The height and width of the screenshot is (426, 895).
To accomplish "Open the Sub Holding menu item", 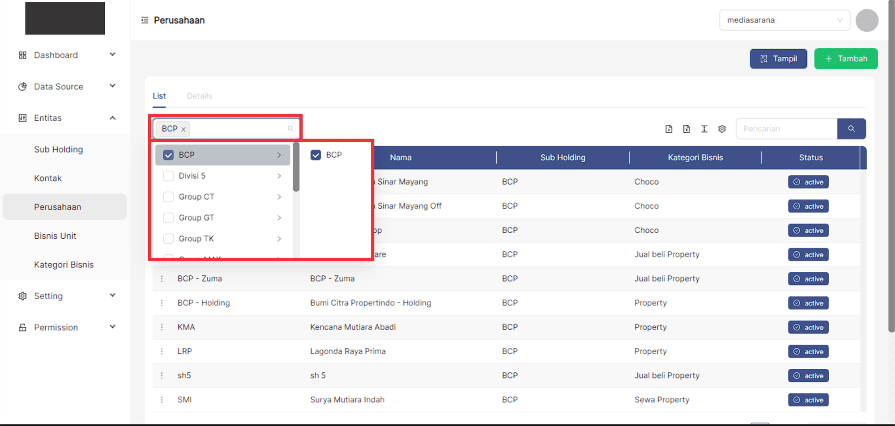I will coord(58,149).
